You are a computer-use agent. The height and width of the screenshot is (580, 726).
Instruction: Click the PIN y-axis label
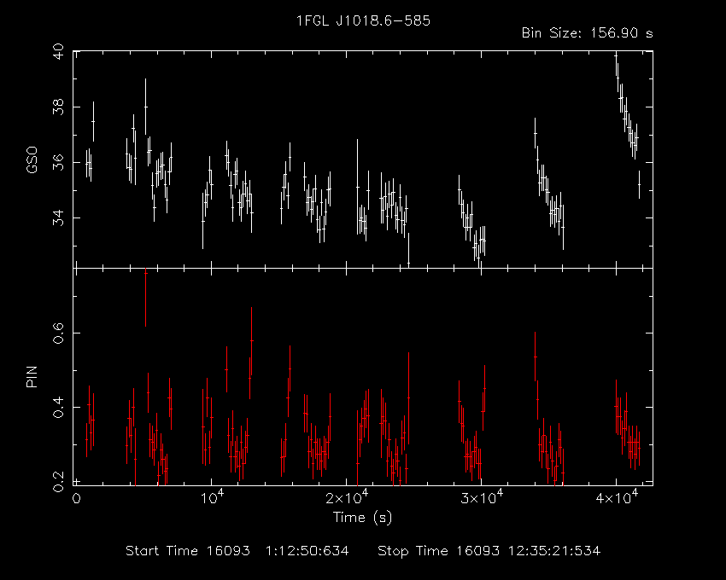(x=32, y=376)
